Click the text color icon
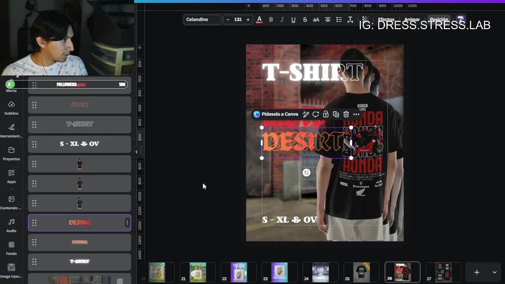 (x=259, y=19)
